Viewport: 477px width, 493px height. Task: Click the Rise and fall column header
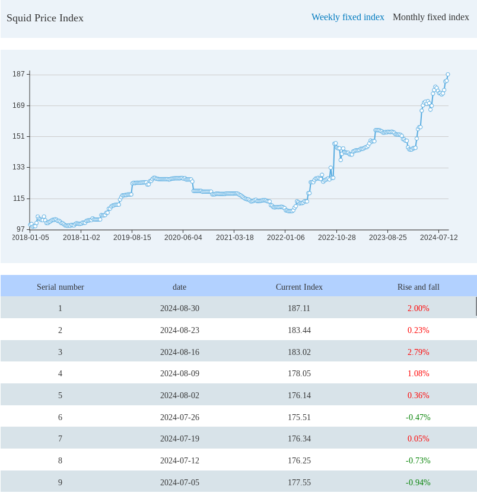pos(418,287)
